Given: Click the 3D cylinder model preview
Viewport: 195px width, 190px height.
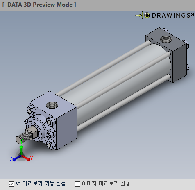Looking at the screenshot, I should [102, 89].
